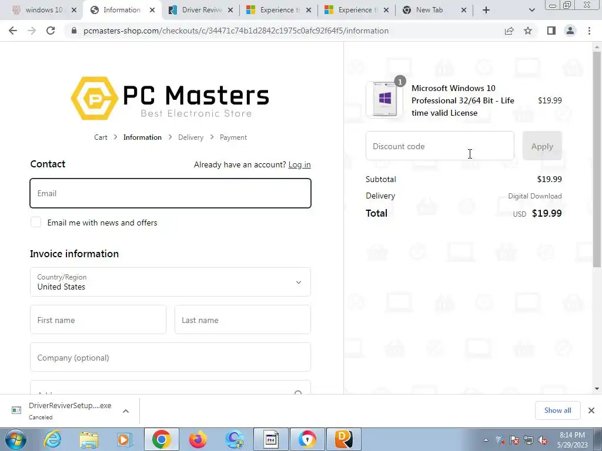Click the Payment breadcrumb step
The height and width of the screenshot is (451, 602).
(233, 137)
